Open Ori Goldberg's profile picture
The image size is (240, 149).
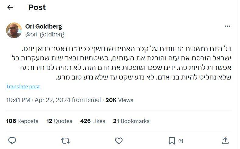pos(14,30)
